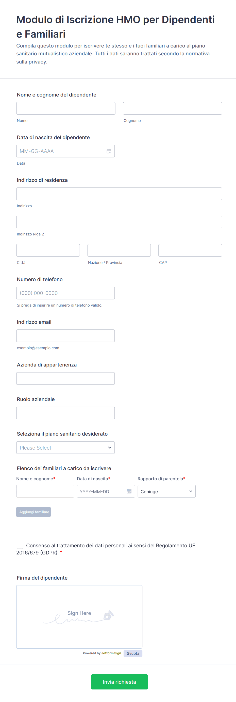
Task: Click the 'Aggiungi familiare' button
Action: [x=33, y=512]
